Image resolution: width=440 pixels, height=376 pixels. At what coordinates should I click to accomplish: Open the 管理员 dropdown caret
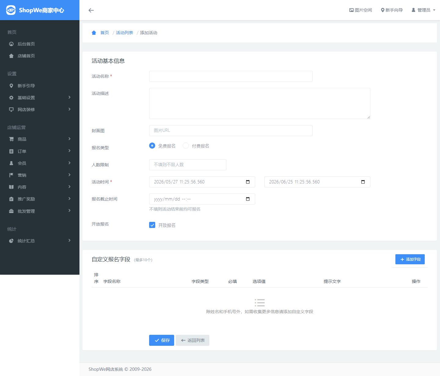point(434,10)
